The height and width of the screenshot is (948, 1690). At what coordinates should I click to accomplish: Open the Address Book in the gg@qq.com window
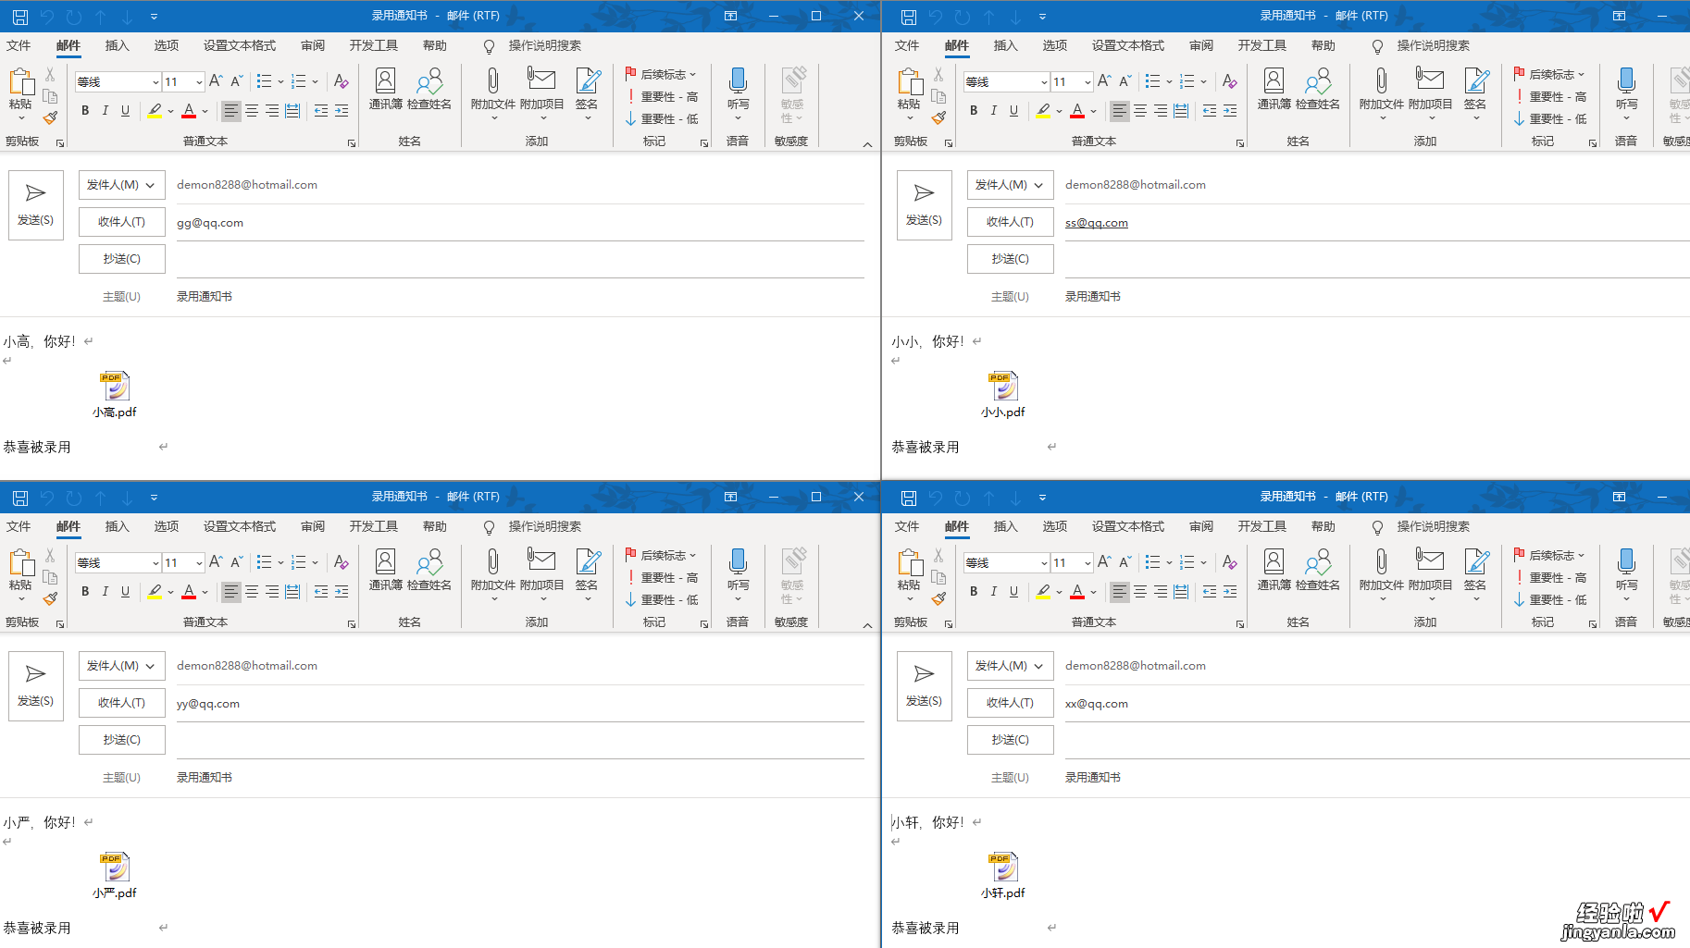click(385, 90)
